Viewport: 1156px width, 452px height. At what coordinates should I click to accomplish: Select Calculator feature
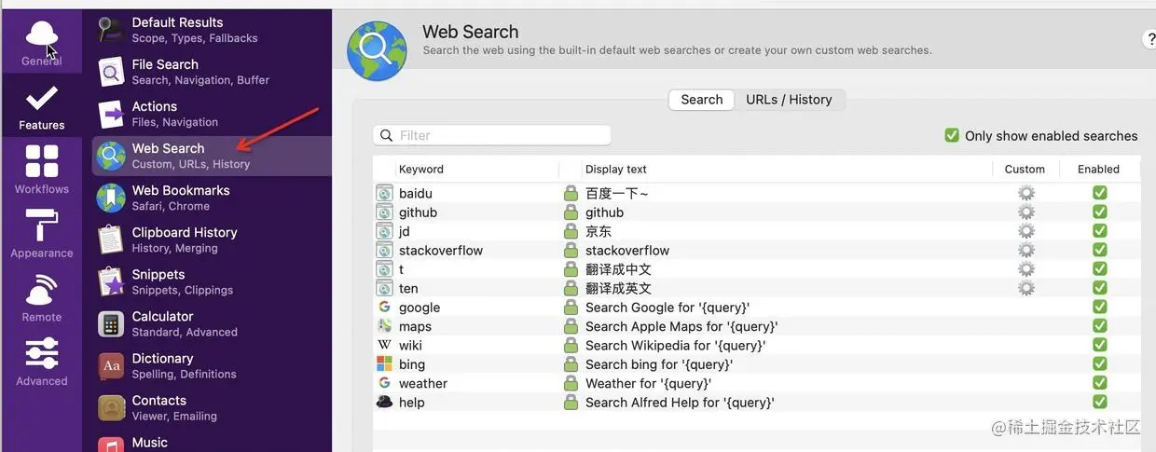[x=212, y=323]
